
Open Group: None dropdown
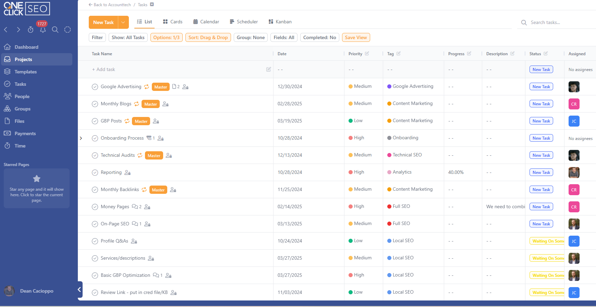[x=251, y=37]
